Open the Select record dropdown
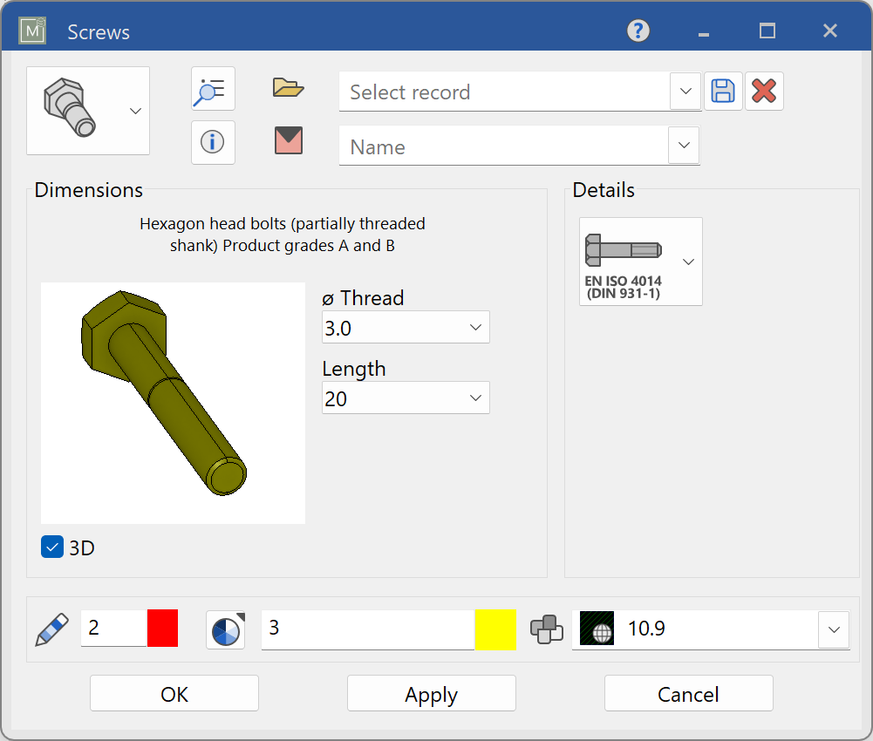The height and width of the screenshot is (741, 873). 685,91
